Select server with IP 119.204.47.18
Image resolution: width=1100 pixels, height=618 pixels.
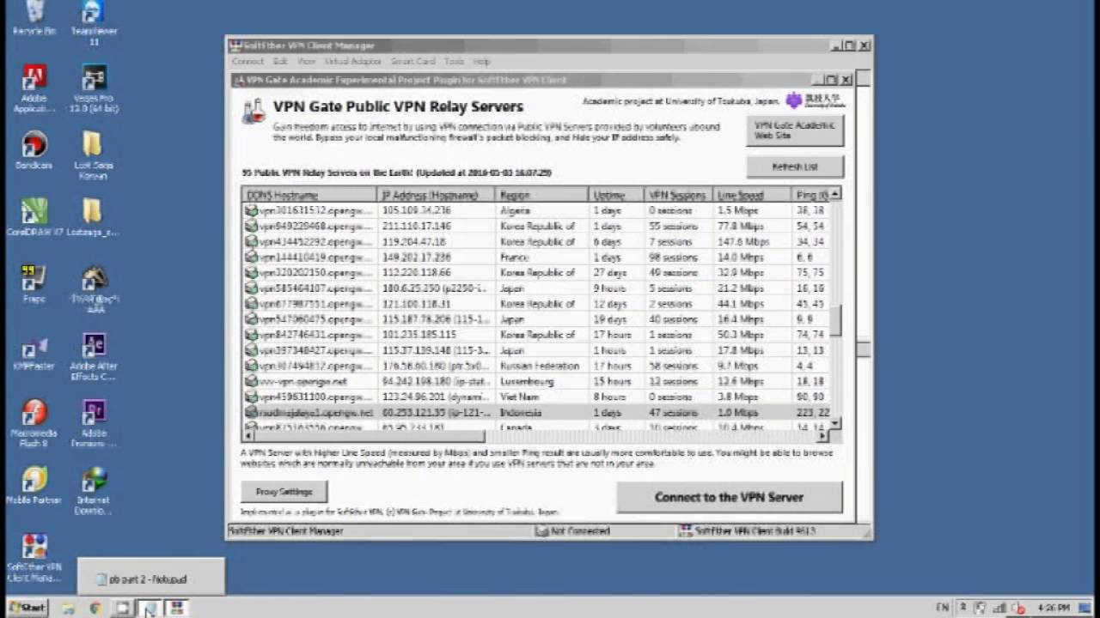click(x=535, y=241)
